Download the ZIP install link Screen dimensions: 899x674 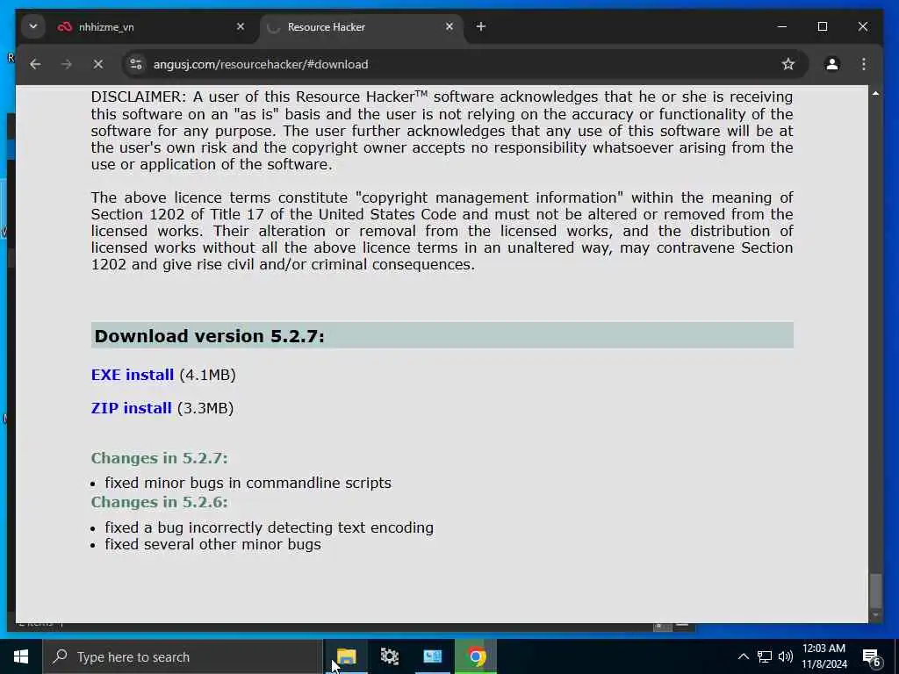tap(132, 408)
